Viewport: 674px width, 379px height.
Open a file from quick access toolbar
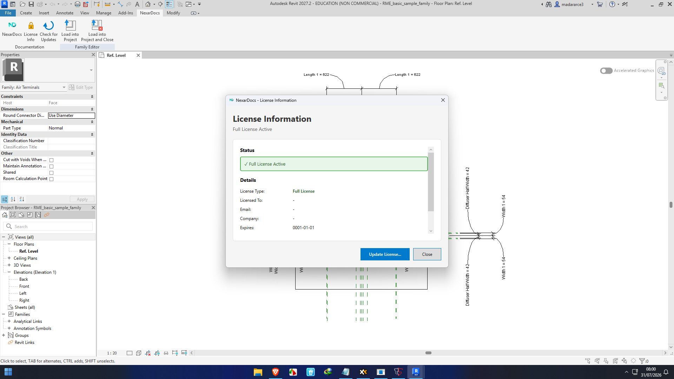tap(22, 4)
